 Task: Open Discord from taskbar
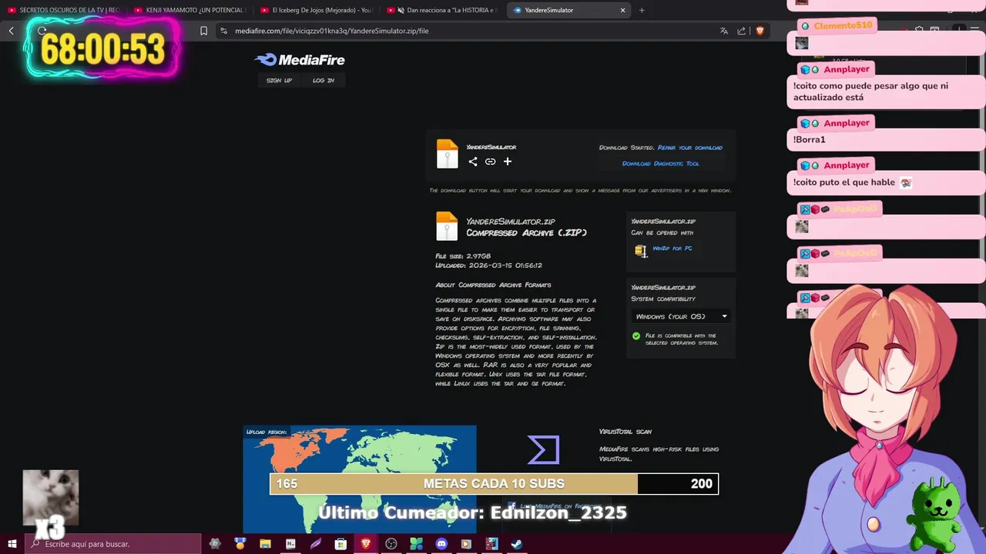point(441,544)
